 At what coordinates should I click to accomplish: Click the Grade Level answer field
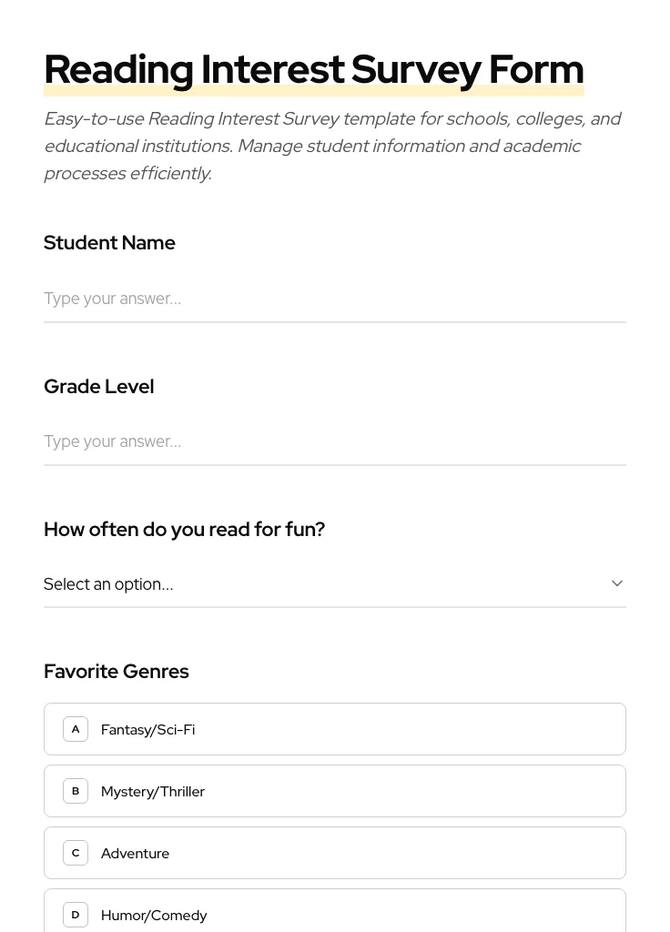[335, 441]
